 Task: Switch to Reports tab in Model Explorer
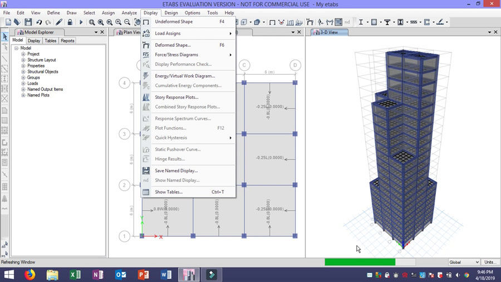point(67,41)
